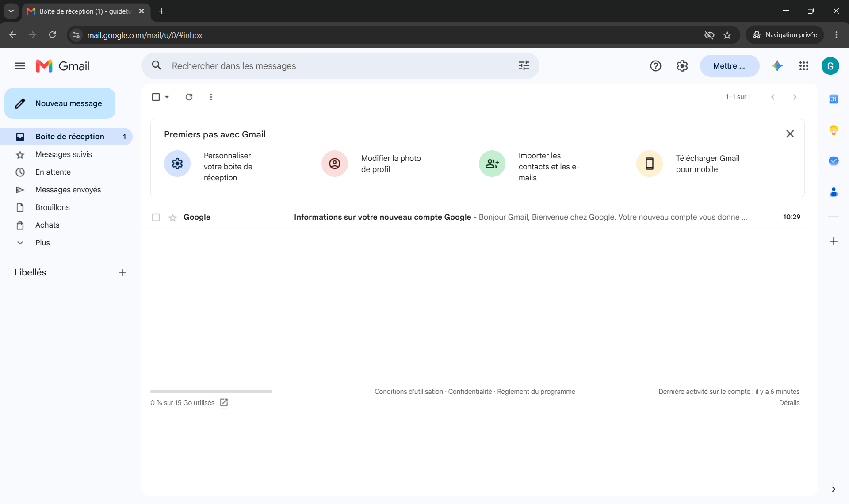Show search options filter icon
This screenshot has width=849, height=504.
click(524, 66)
